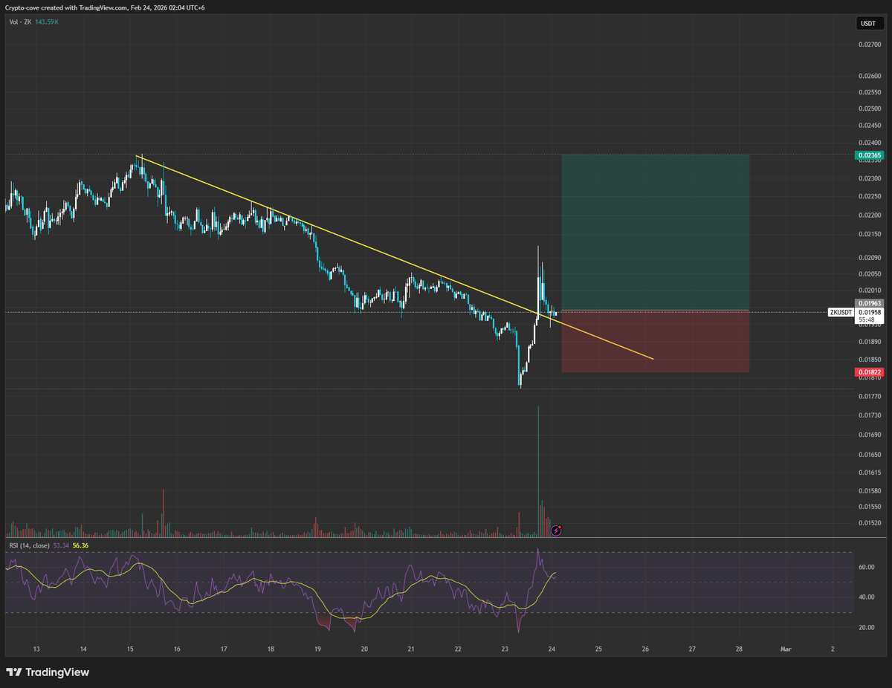The image size is (892, 688).
Task: Click the date label 13 on the time axis
Action: pos(36,649)
